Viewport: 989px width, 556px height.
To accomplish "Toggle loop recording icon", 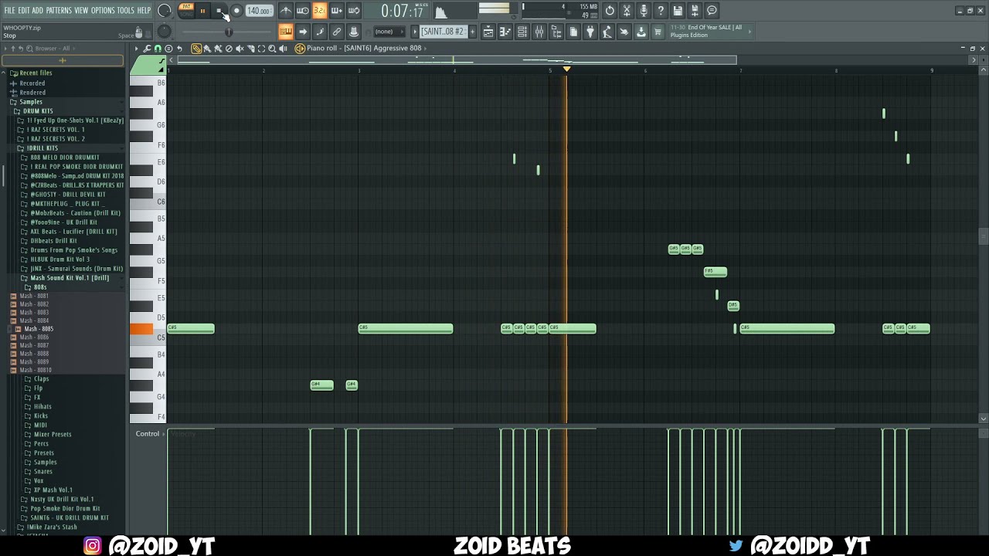I will coord(353,11).
